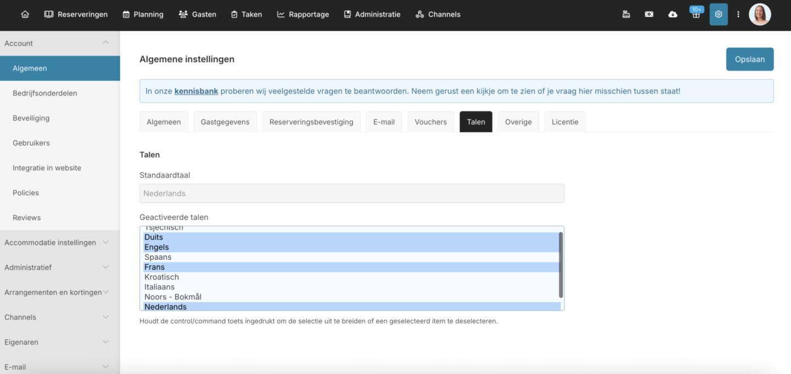Switch to the Gastgegevens tab
The image size is (791, 374).
click(x=225, y=122)
